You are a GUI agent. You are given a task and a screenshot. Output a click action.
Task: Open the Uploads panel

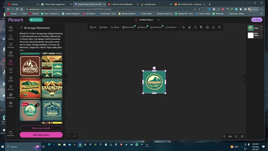click(10, 37)
